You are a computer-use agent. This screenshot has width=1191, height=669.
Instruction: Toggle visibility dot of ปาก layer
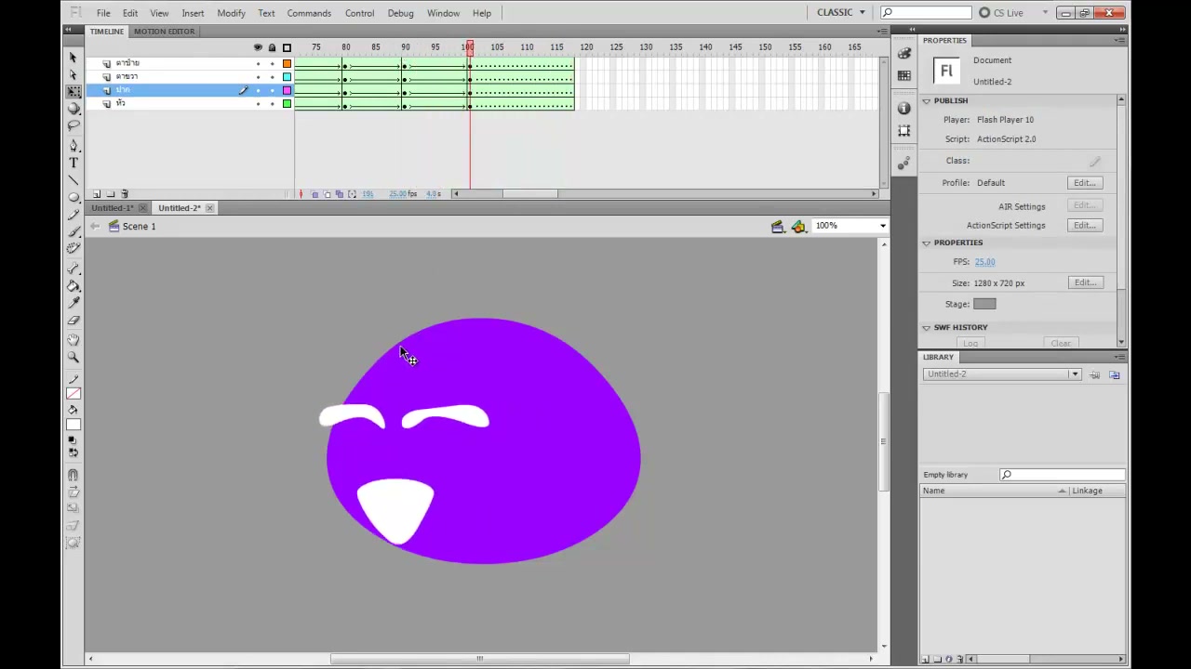coord(258,90)
